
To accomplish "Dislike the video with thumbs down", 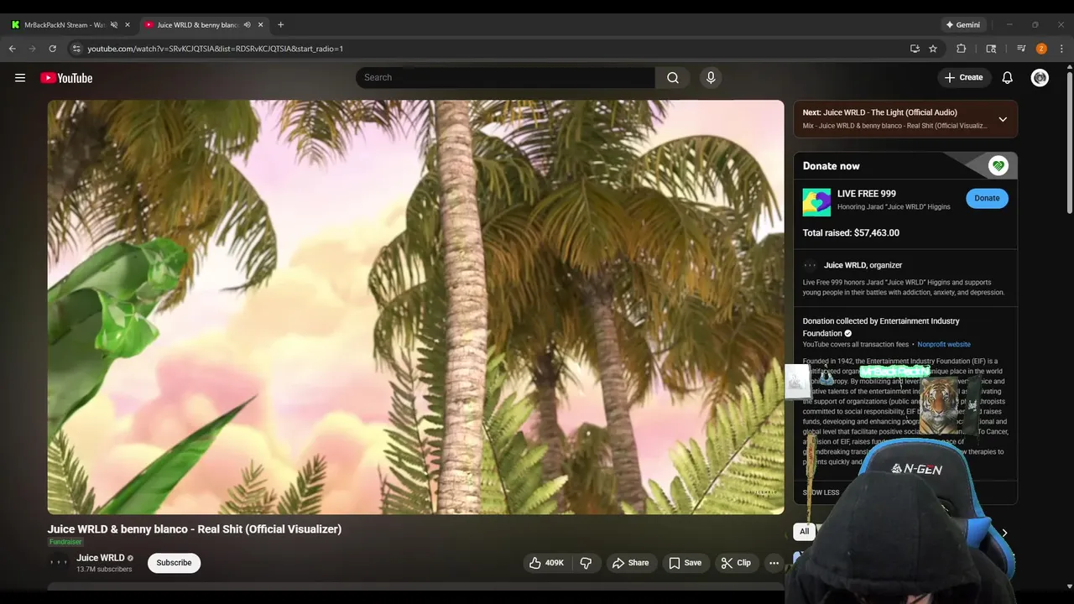I will click(x=586, y=563).
